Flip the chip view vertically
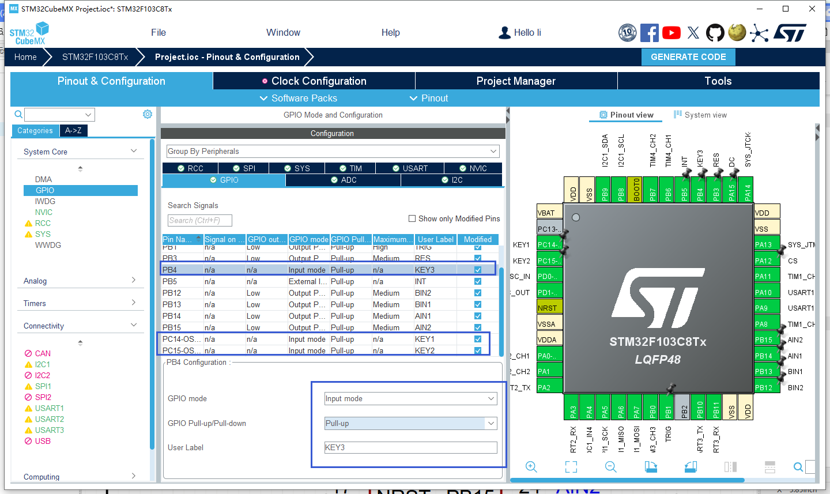The image size is (830, 494). (x=770, y=467)
